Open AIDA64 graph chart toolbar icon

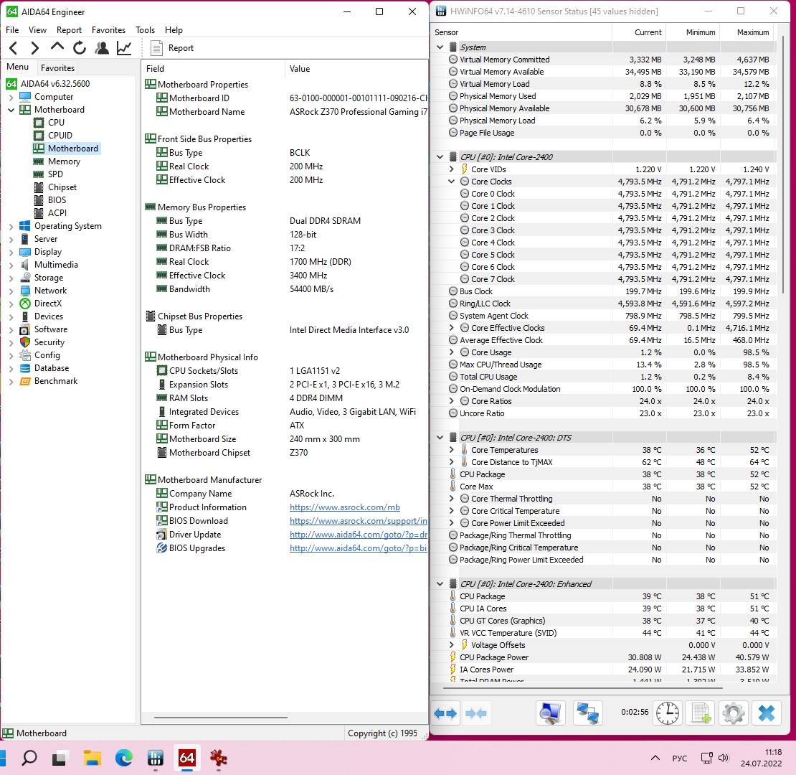coord(124,48)
